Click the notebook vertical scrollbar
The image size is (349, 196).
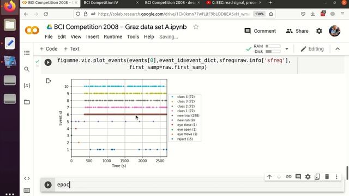click(x=347, y=173)
